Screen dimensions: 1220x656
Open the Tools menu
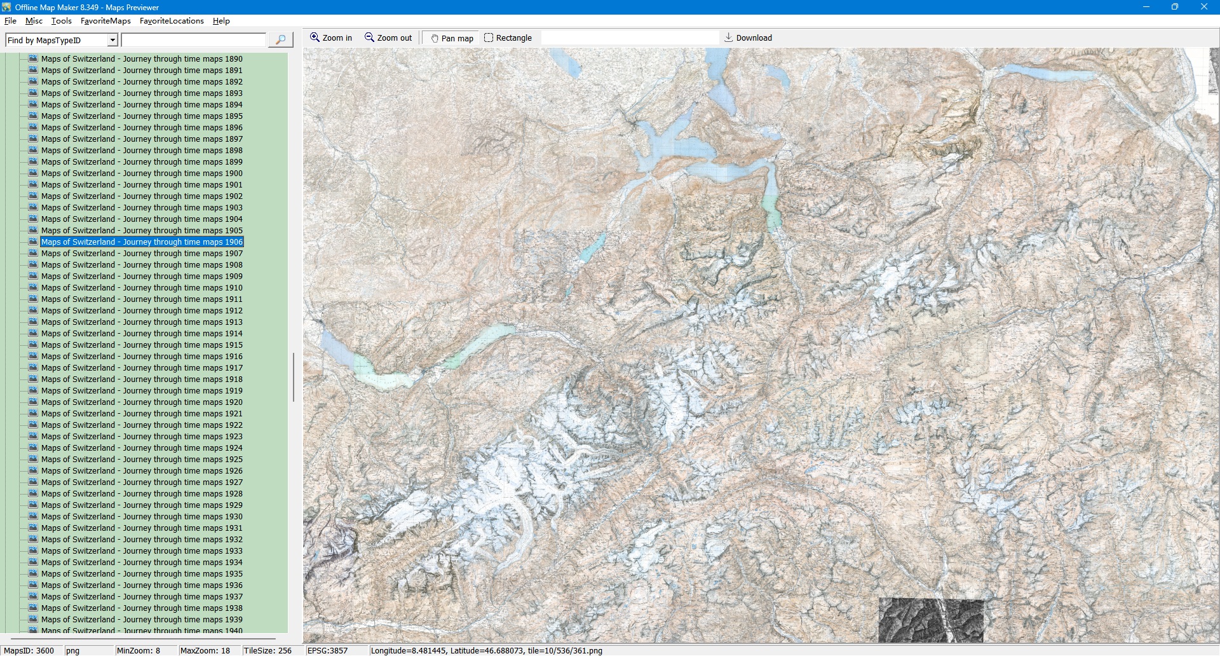61,21
